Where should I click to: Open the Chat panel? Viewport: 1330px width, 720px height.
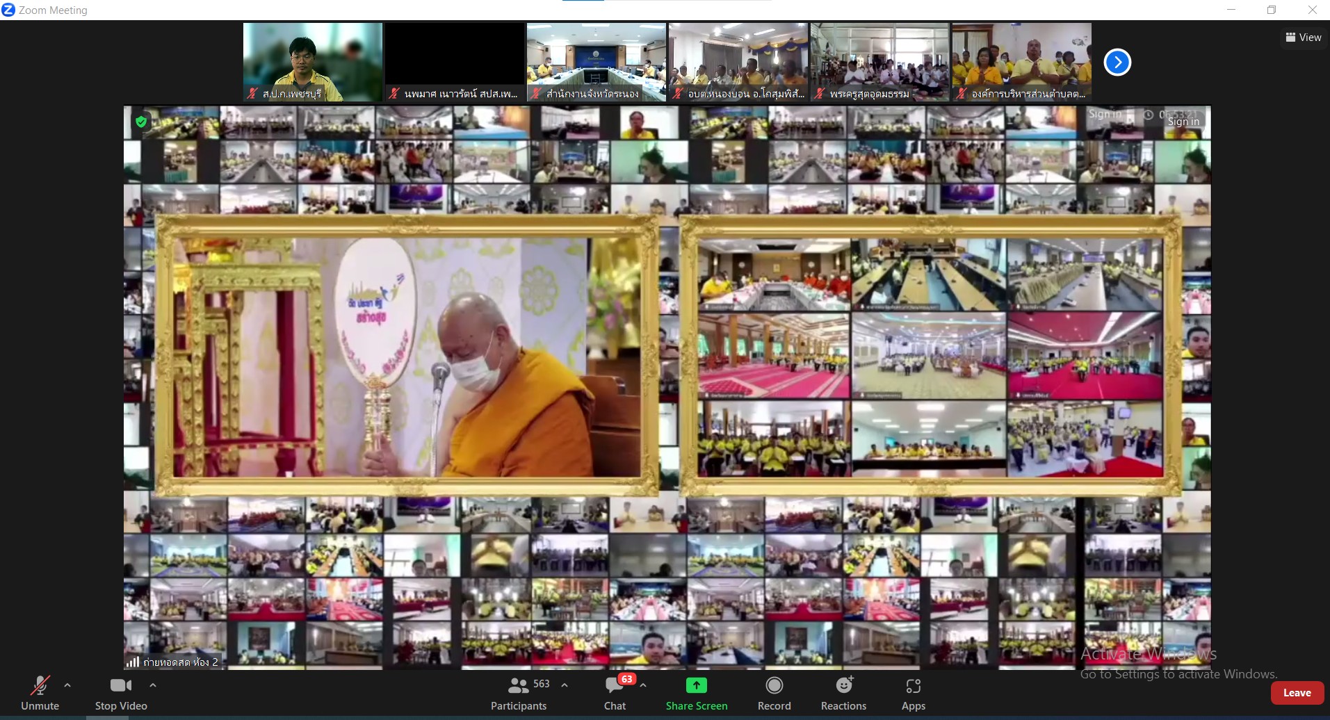pyautogui.click(x=615, y=694)
